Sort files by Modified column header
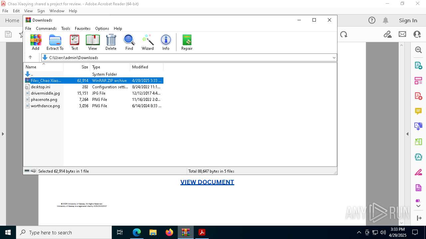The width and height of the screenshot is (426, 239). click(x=147, y=67)
